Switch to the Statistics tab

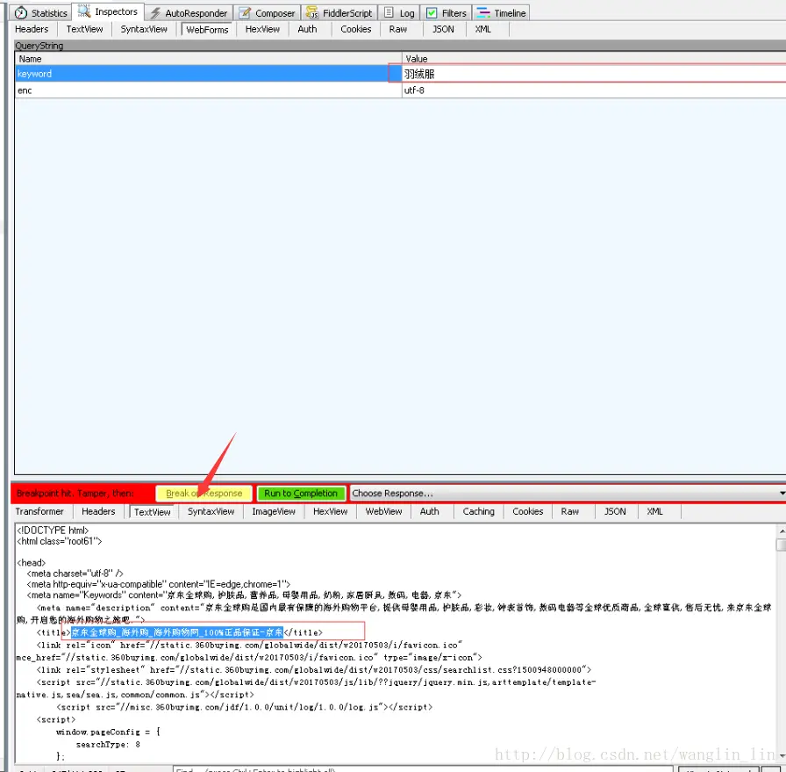[40, 13]
